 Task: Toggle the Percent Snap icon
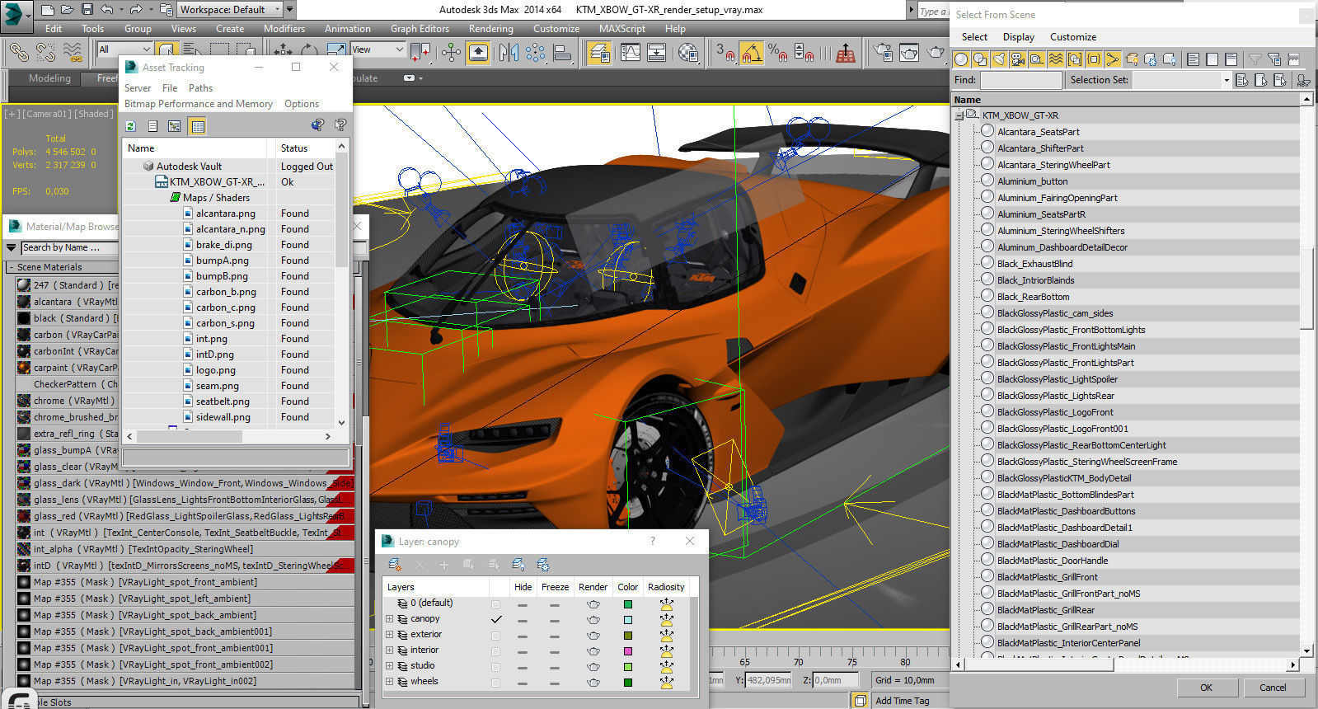tap(777, 53)
